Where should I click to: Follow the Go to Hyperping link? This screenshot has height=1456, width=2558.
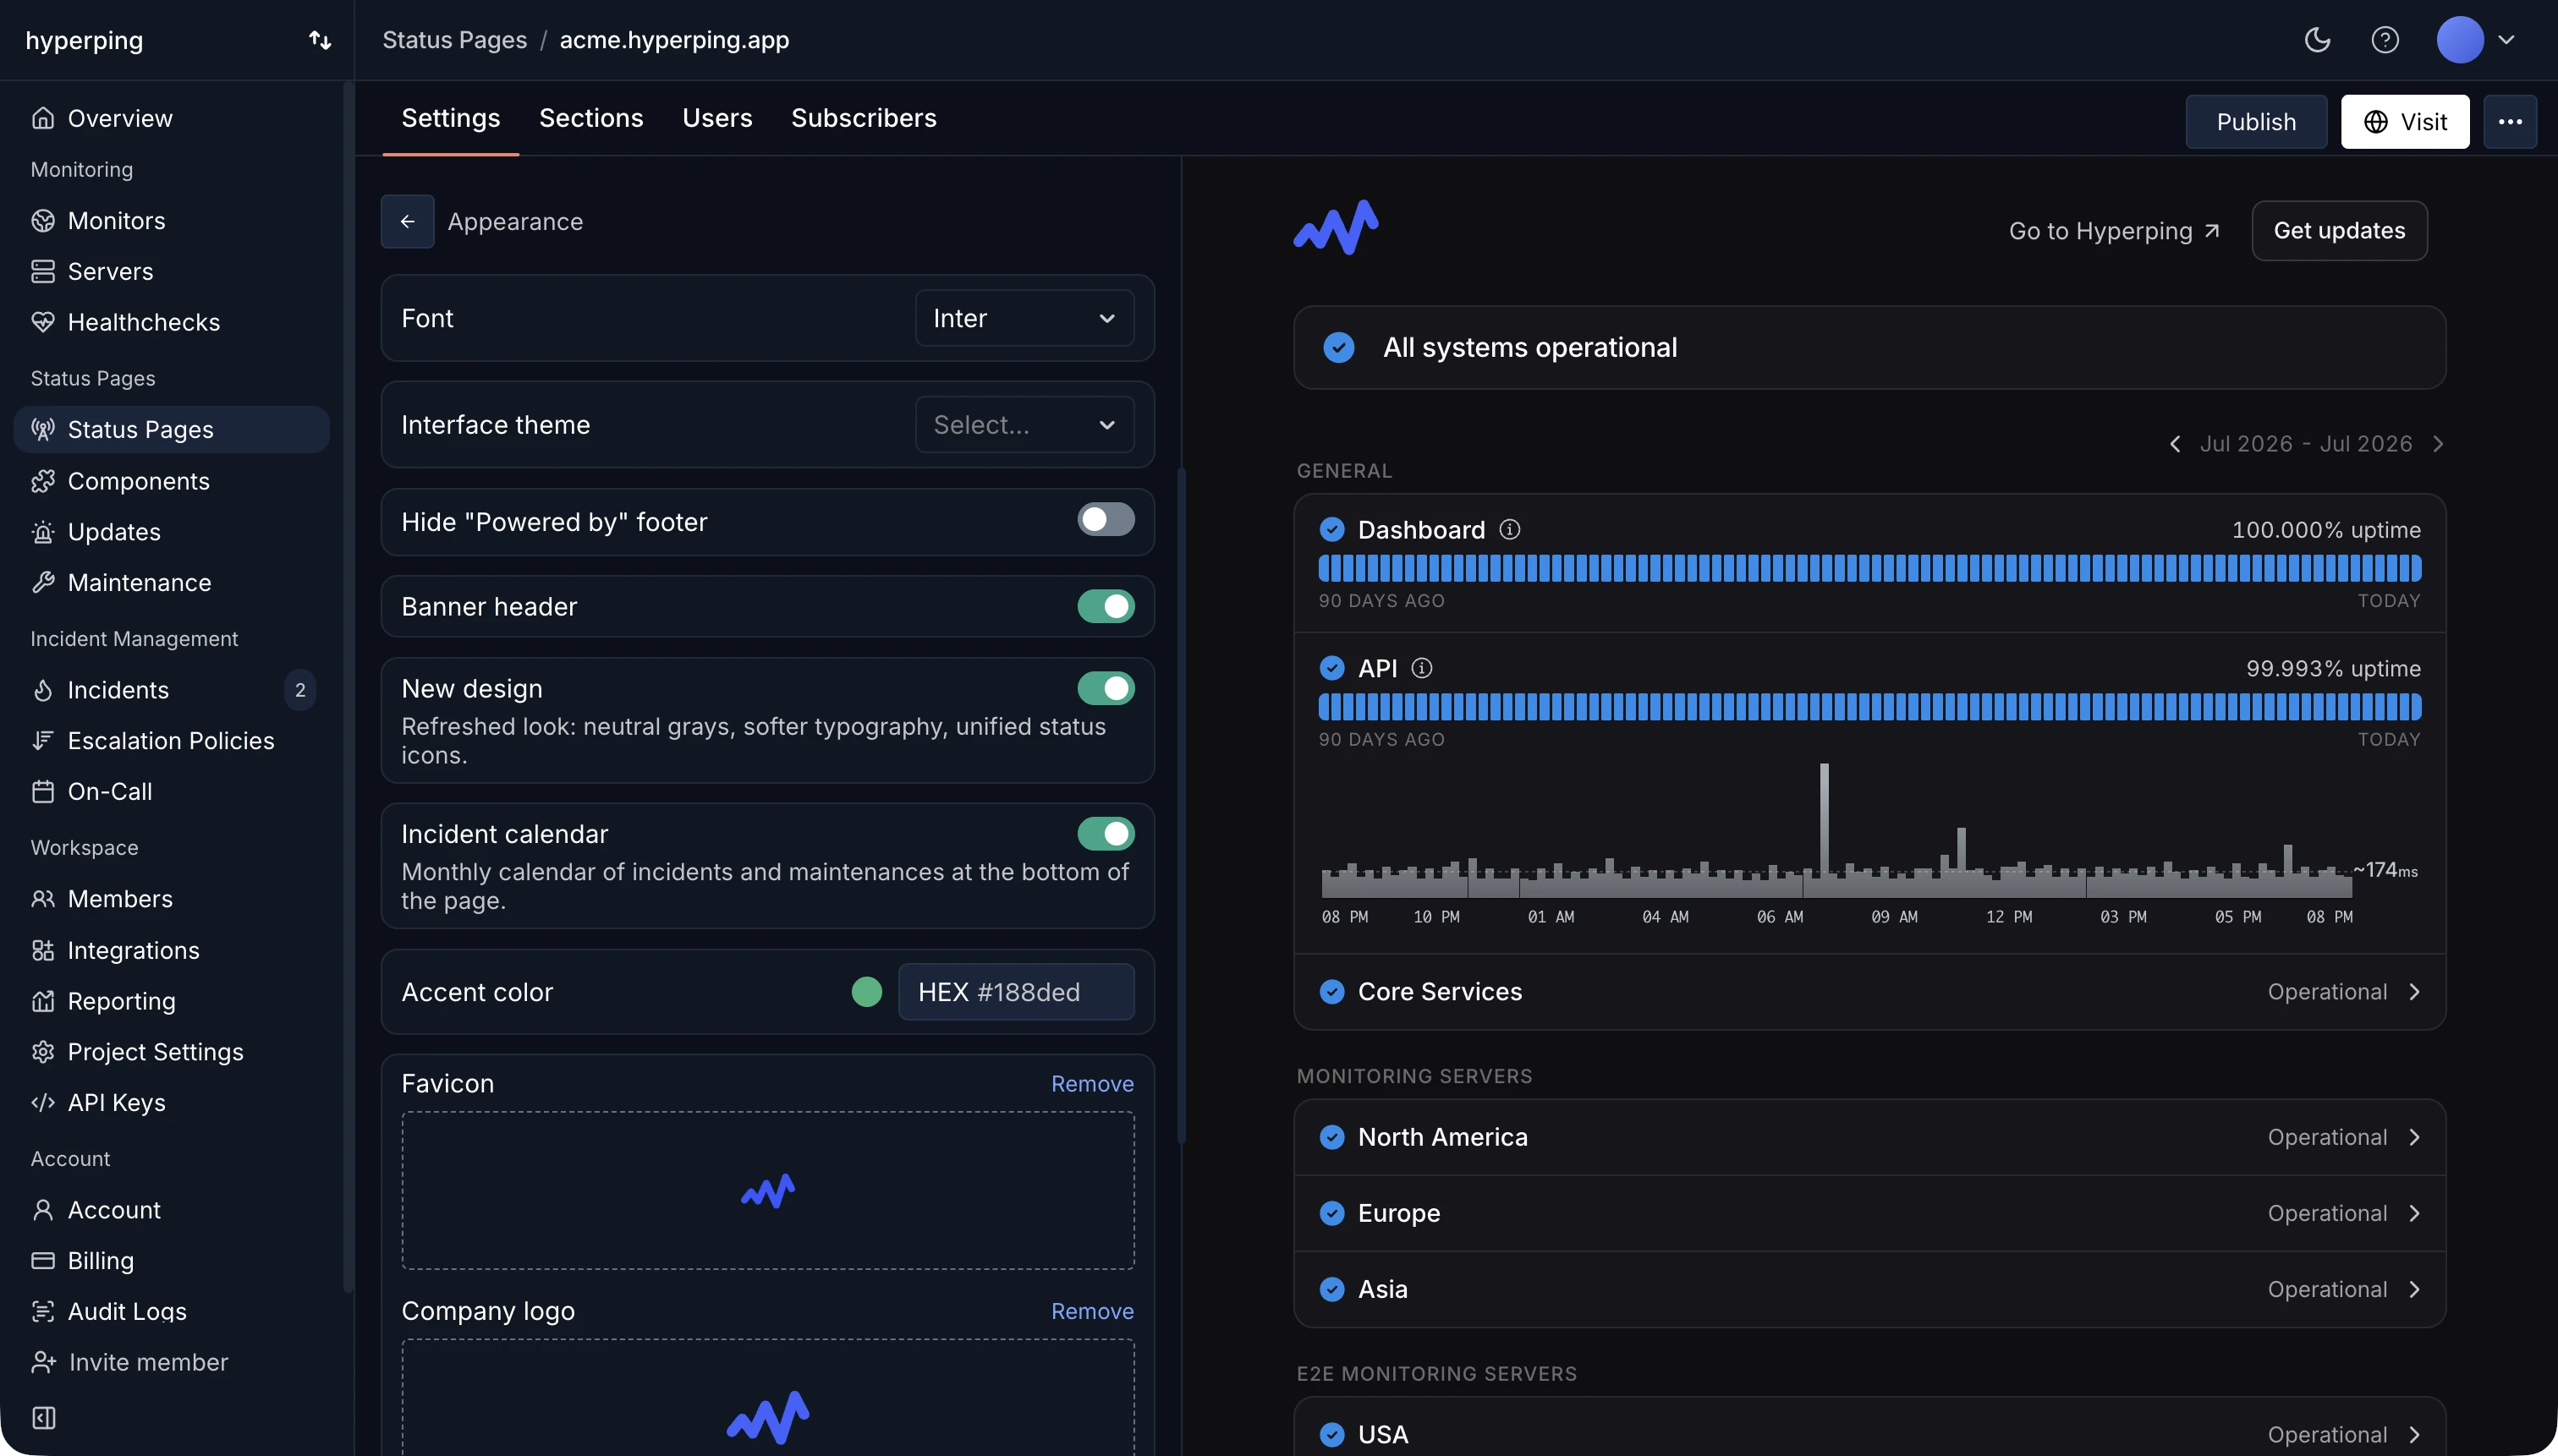2114,231
